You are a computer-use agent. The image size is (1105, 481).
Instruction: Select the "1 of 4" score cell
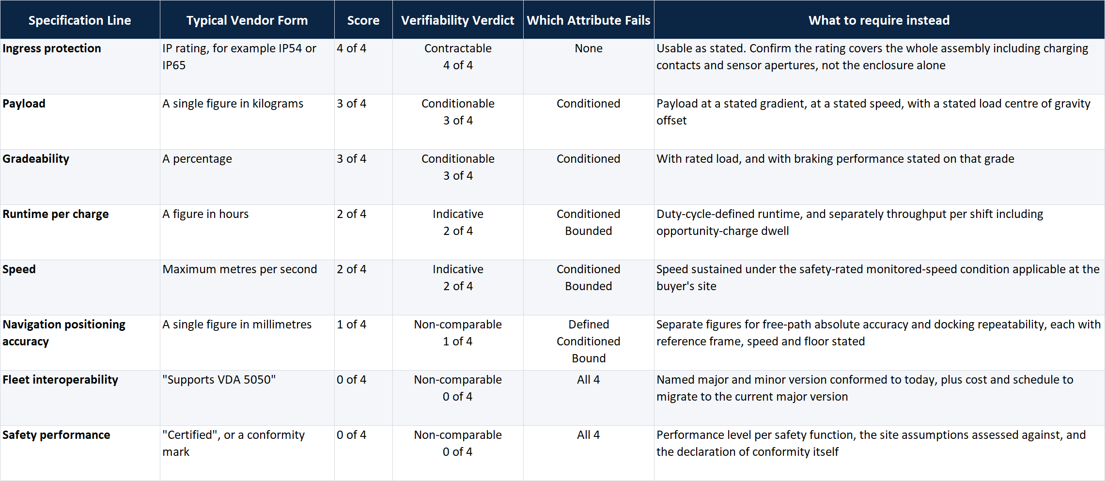pyautogui.click(x=363, y=342)
